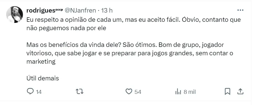Like the tweet with the heart icon
Screen dimensions: 253x105
point(129,92)
